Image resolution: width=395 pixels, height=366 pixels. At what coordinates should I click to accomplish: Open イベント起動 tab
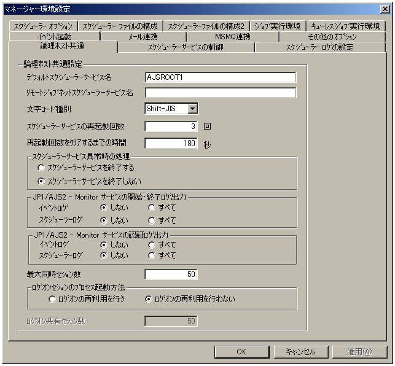click(55, 37)
